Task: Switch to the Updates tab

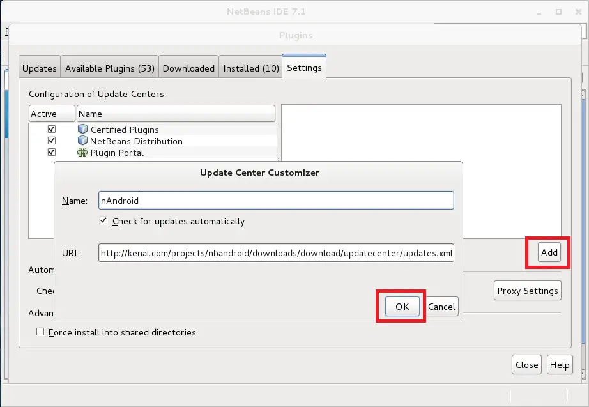Action: (40, 68)
